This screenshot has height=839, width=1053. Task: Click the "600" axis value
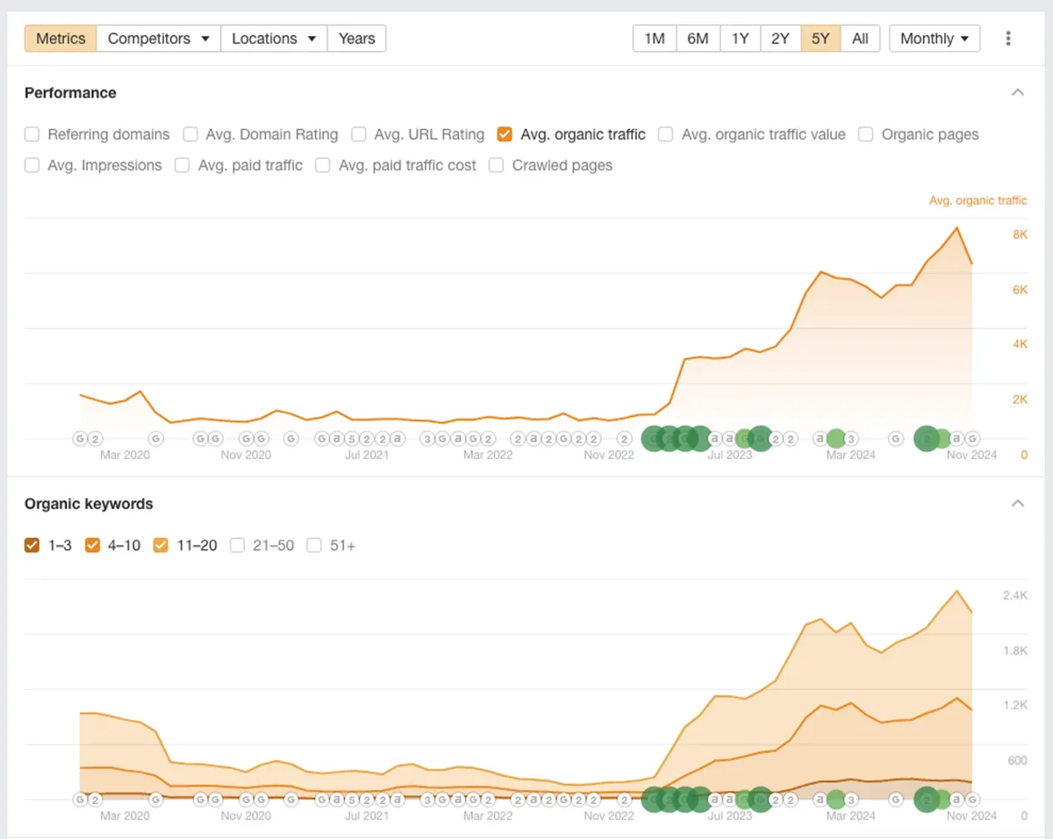tap(1018, 761)
